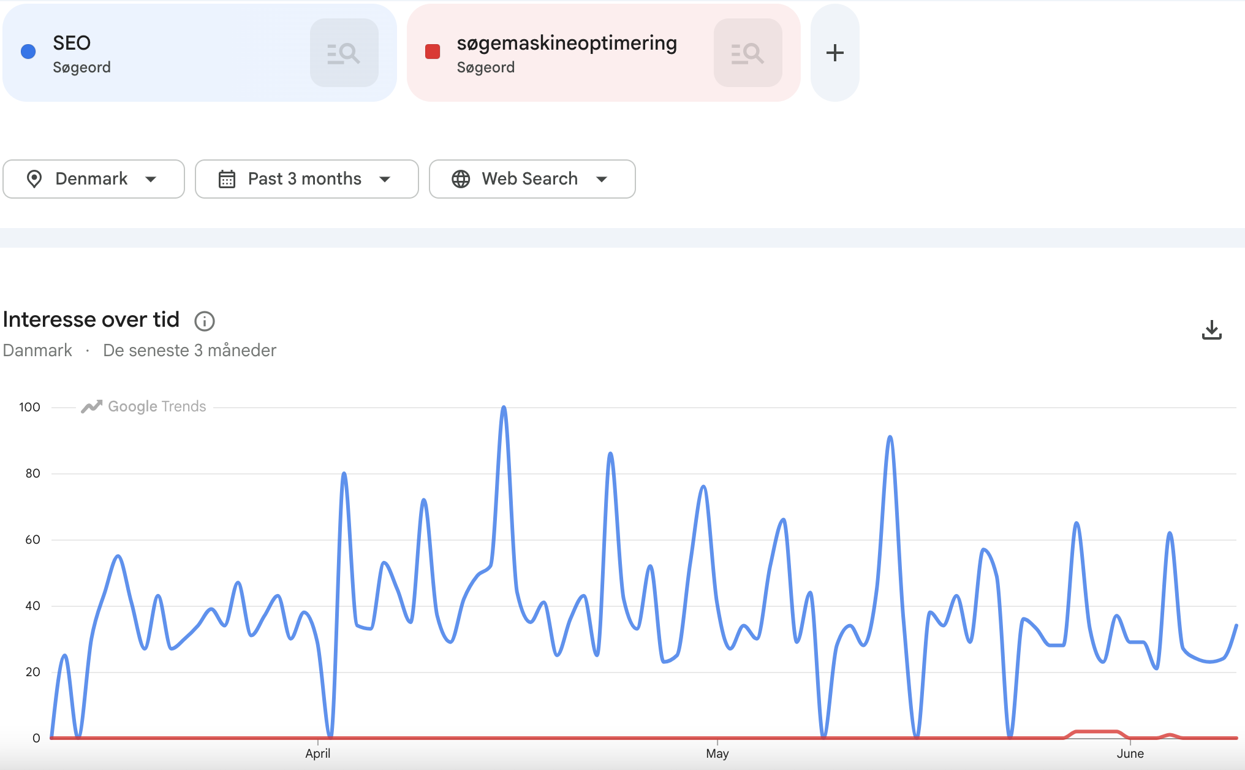The width and height of the screenshot is (1245, 770).
Task: Click the location pin icon beside Denmark
Action: (x=34, y=179)
